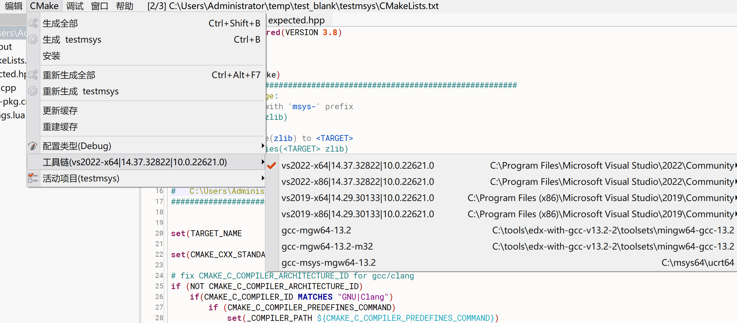Viewport: 737px width, 323px height.
Task: Expand the 工具链 submenu arrow
Action: coord(263,161)
